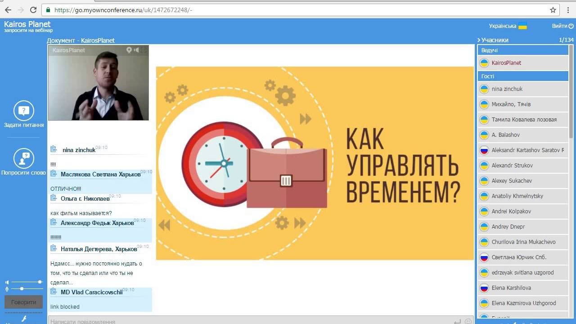Adjust the speaker volume slider handle
The height and width of the screenshot is (324, 576).
pyautogui.click(x=40, y=282)
